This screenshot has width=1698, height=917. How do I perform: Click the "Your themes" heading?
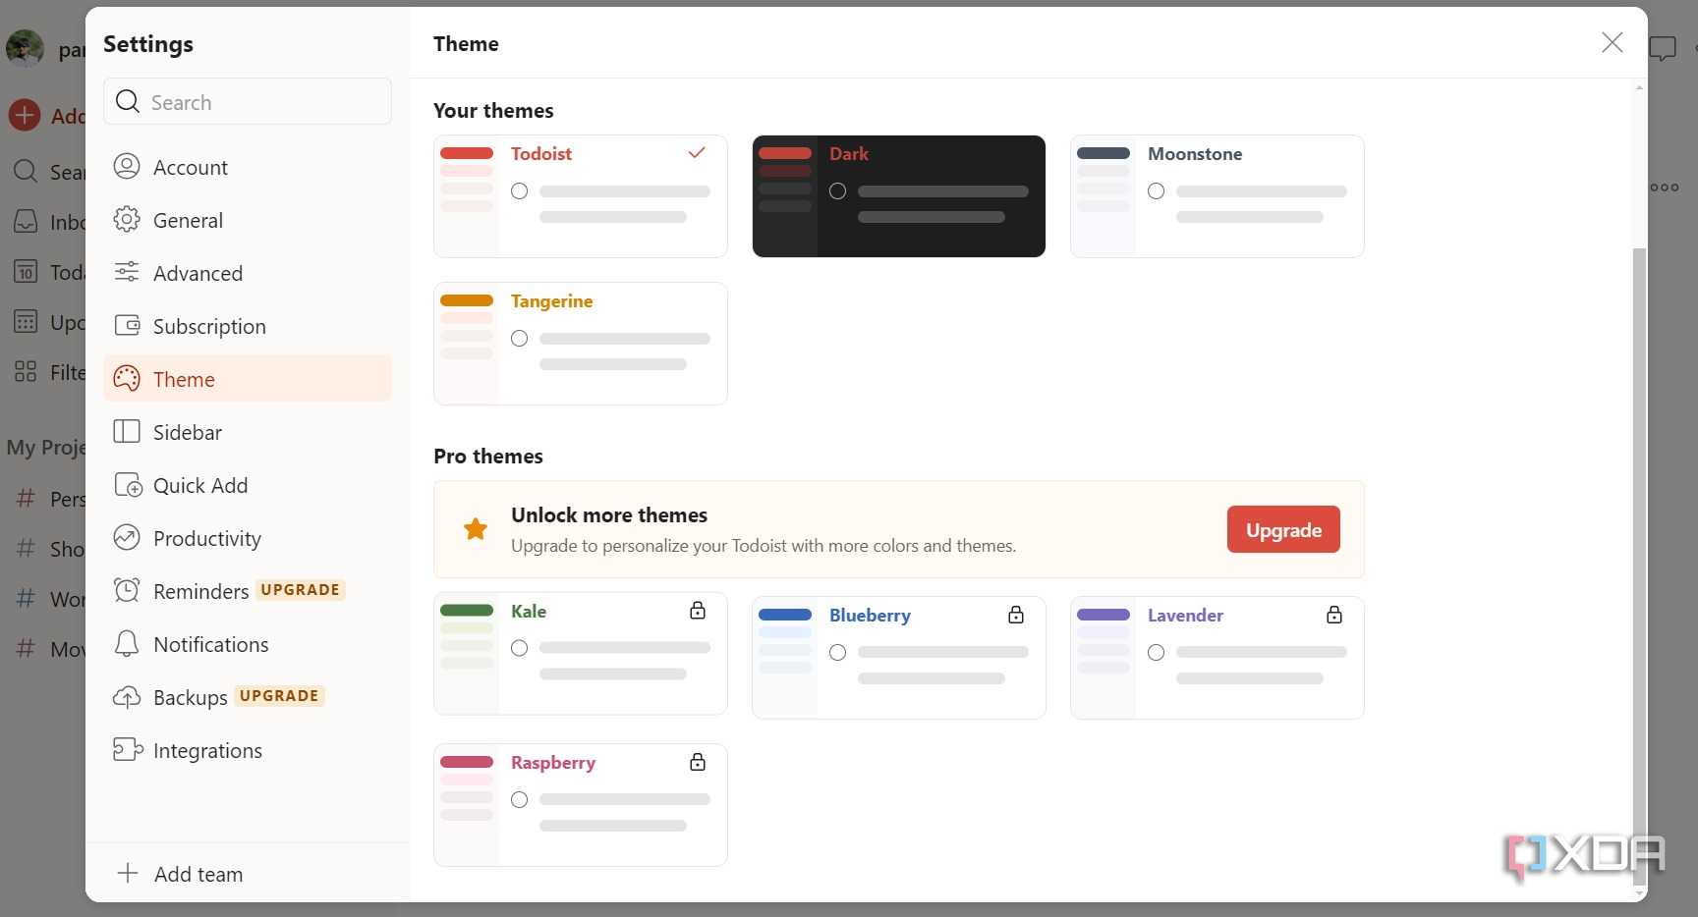pyautogui.click(x=493, y=110)
